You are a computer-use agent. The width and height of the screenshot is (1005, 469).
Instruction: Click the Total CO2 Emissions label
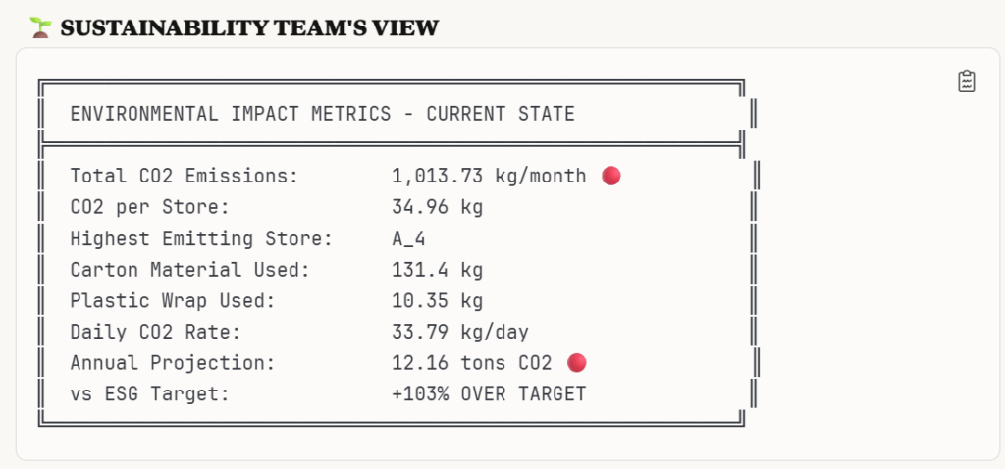coord(184,176)
